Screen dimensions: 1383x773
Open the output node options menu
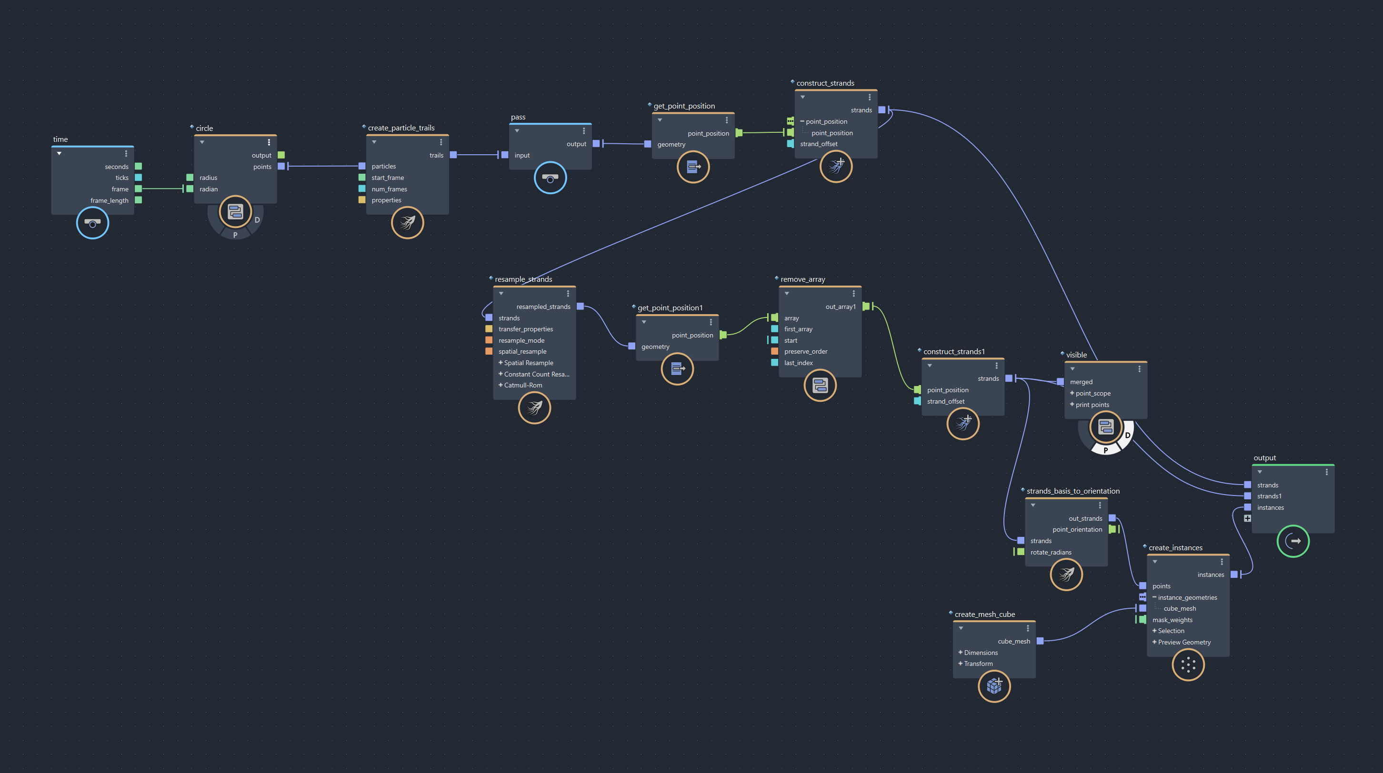(1327, 472)
